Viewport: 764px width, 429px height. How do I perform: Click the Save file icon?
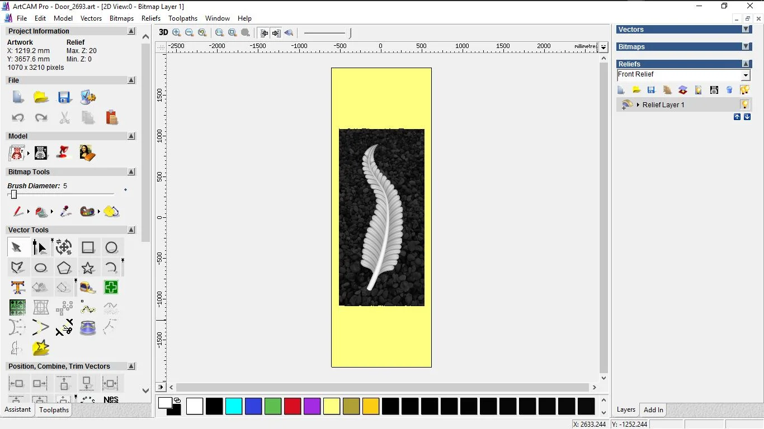(64, 97)
